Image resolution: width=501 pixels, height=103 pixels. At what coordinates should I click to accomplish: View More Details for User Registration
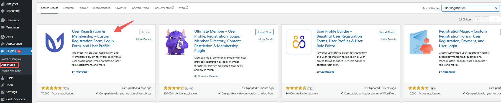[x=144, y=39]
